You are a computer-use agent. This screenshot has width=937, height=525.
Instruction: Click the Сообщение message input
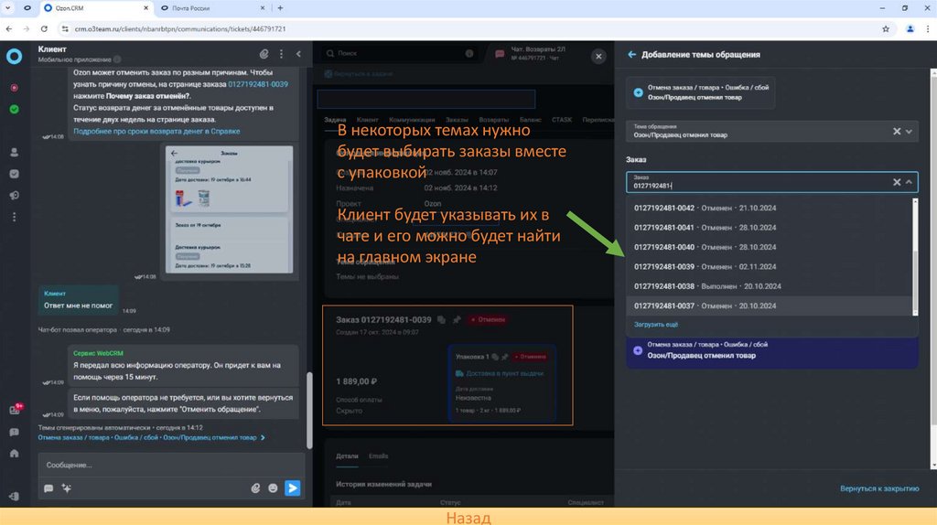pyautogui.click(x=171, y=465)
